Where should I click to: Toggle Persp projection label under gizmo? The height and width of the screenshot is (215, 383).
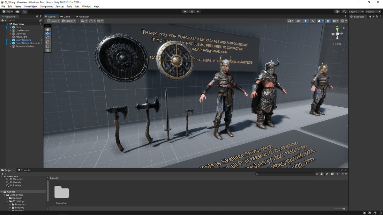[x=337, y=44]
